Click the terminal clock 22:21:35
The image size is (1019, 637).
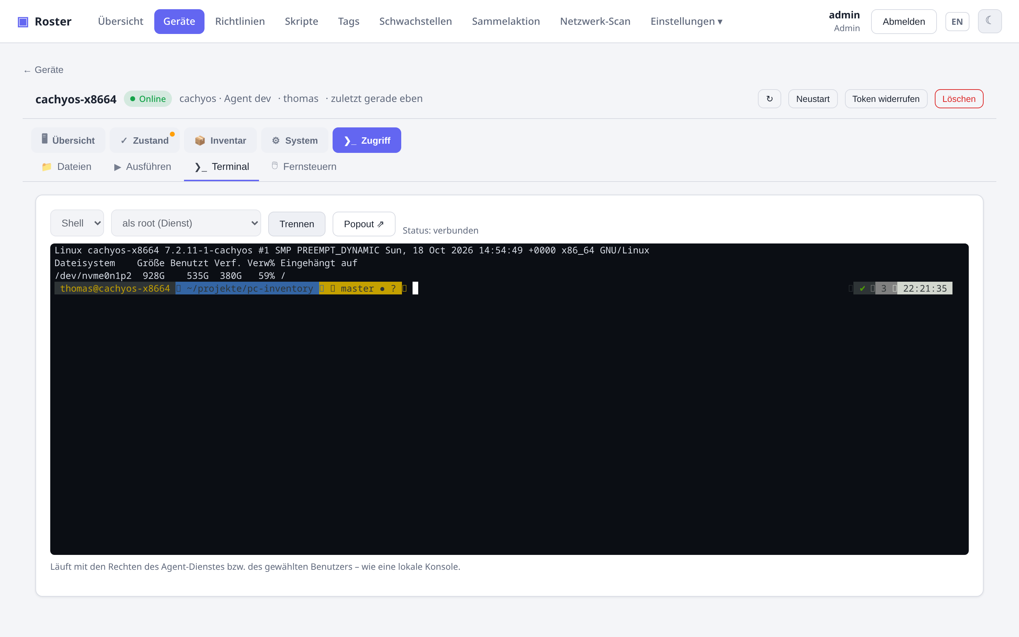tap(925, 288)
